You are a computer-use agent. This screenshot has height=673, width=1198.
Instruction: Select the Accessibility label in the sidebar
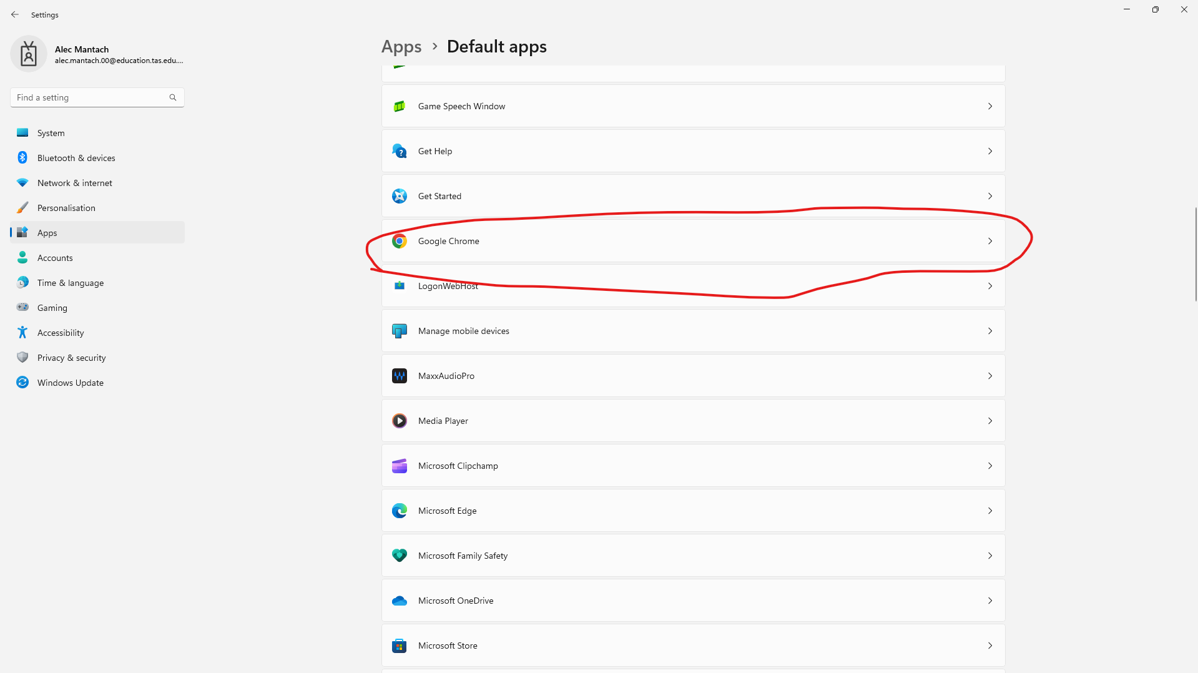[x=61, y=333]
